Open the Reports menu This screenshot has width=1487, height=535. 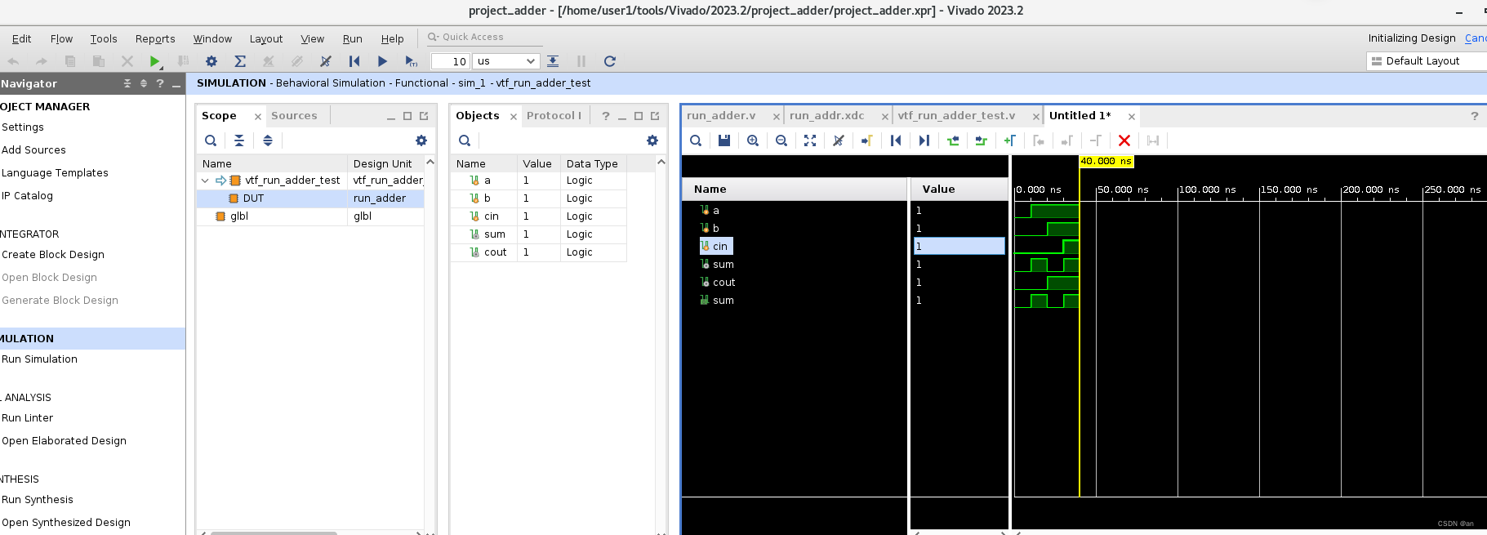coord(155,38)
